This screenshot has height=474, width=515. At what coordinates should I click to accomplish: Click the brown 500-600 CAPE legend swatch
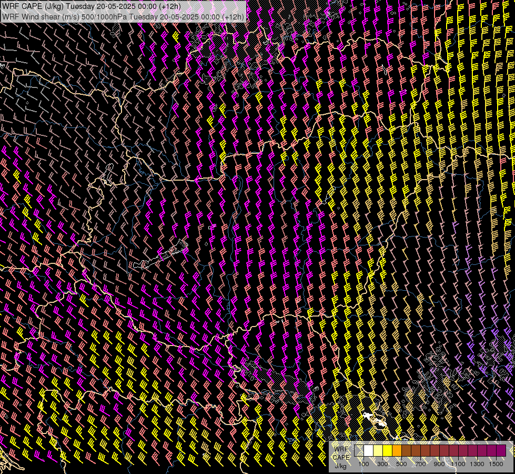coord(406,450)
